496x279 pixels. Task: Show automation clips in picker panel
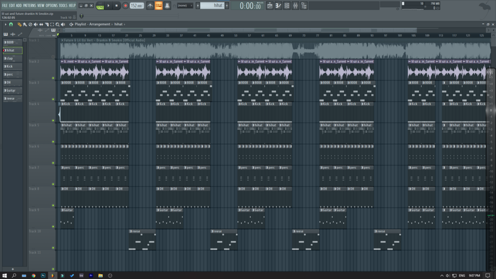[x=20, y=34]
